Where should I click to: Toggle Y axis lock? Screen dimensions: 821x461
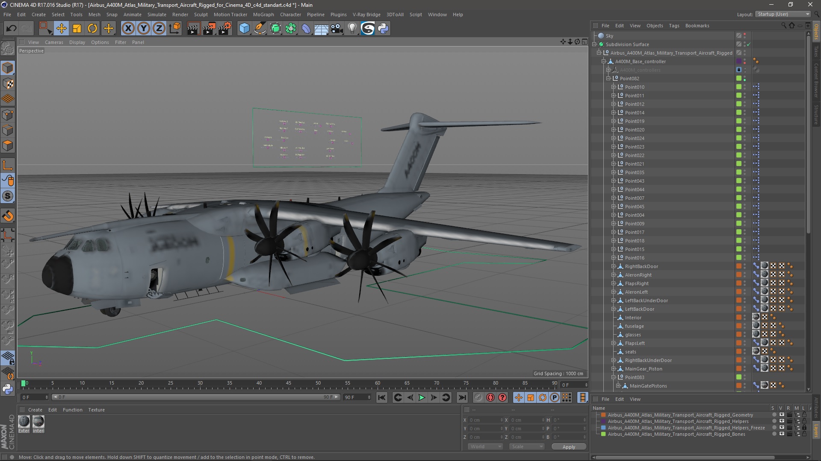[x=144, y=29]
